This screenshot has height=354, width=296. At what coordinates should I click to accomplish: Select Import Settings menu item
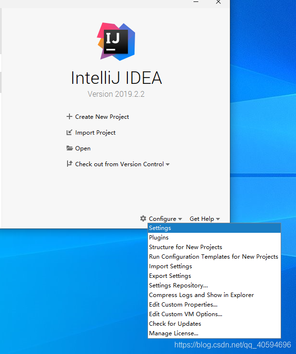(x=214, y=266)
